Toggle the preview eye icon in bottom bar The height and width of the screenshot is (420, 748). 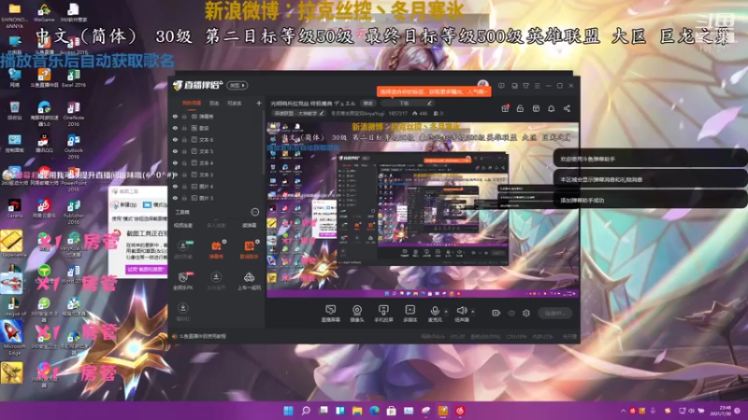click(x=511, y=313)
